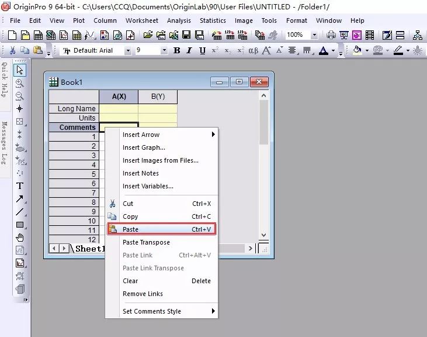Click the slide show presentation icon
This screenshot has width=427, height=337.
[344, 35]
